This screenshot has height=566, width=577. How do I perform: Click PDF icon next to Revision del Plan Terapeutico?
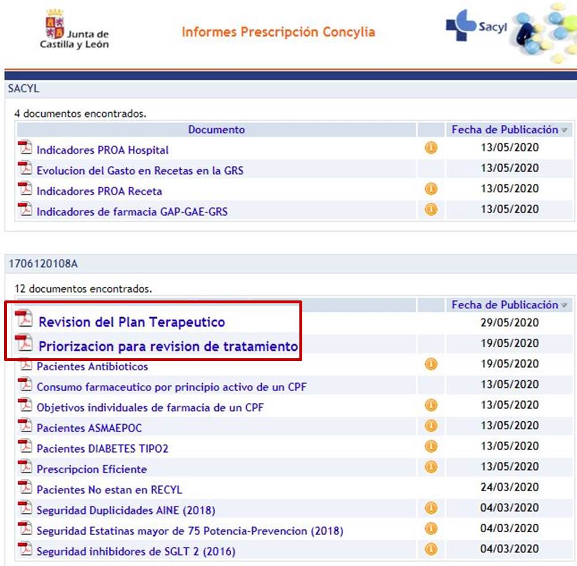(x=24, y=320)
